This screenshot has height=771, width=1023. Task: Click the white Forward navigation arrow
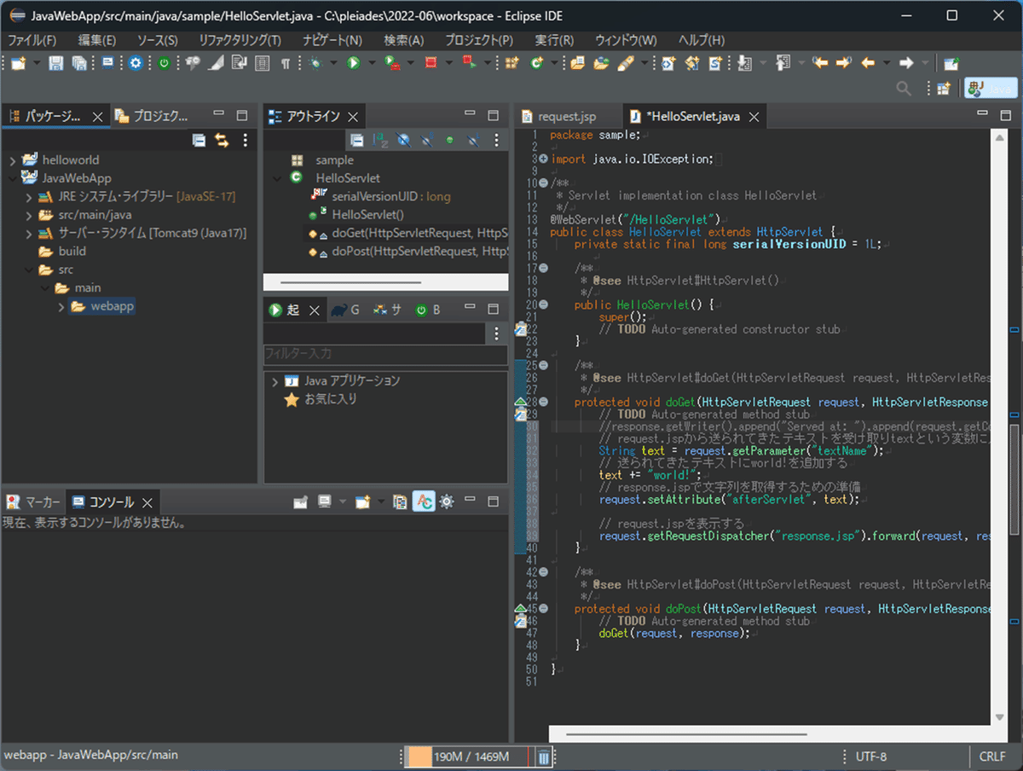pyautogui.click(x=906, y=63)
